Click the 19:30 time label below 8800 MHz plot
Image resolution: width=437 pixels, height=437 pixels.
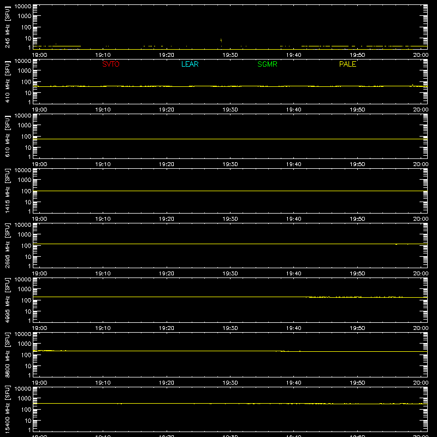click(230, 383)
